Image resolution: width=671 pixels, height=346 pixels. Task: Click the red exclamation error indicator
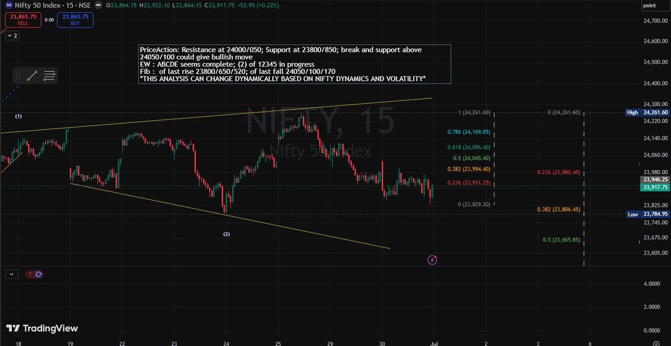point(30,274)
